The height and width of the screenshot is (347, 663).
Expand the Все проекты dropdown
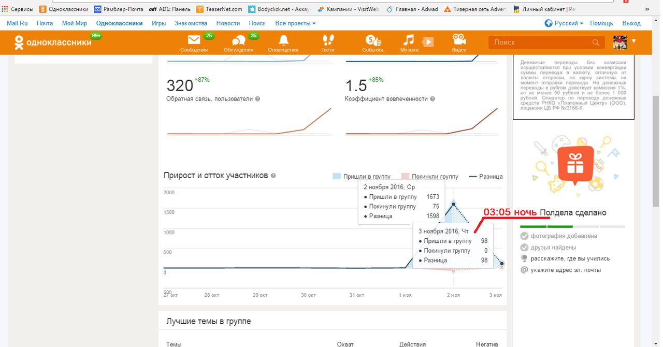(295, 23)
